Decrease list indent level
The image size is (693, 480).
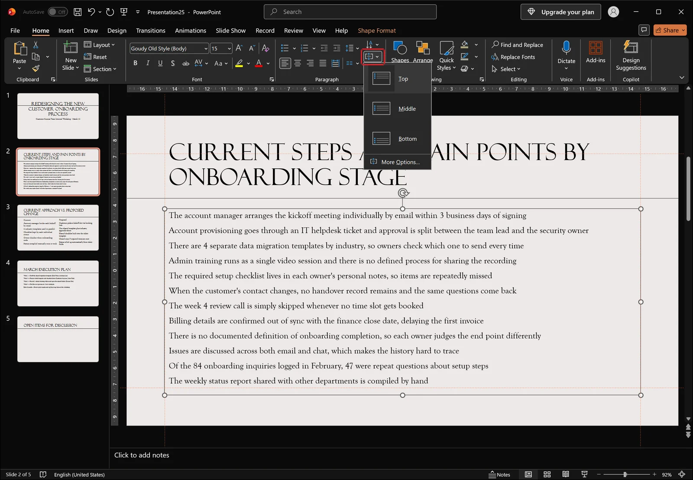[324, 48]
